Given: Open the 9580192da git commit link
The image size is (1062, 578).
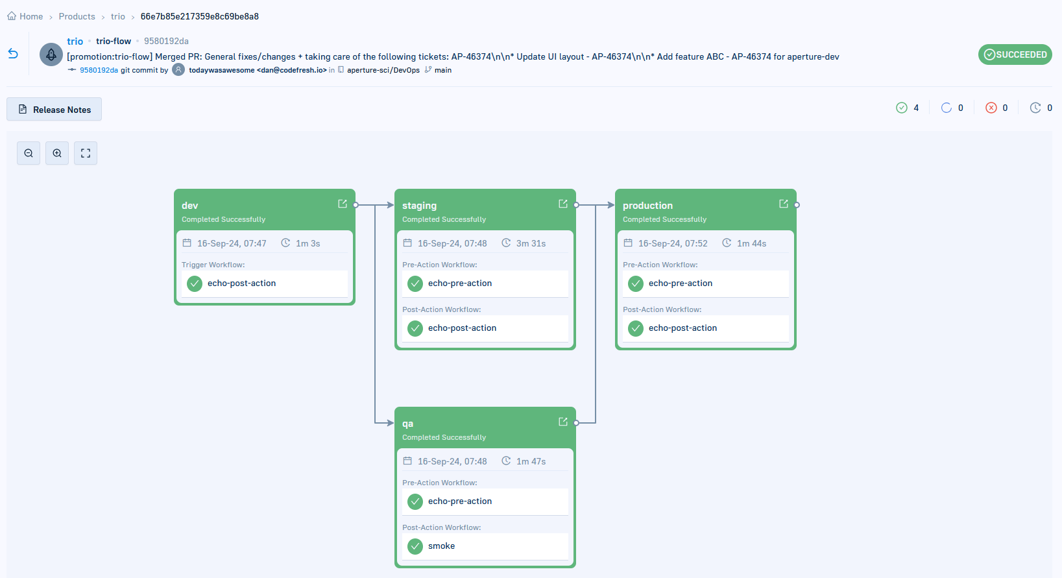Looking at the screenshot, I should (99, 70).
